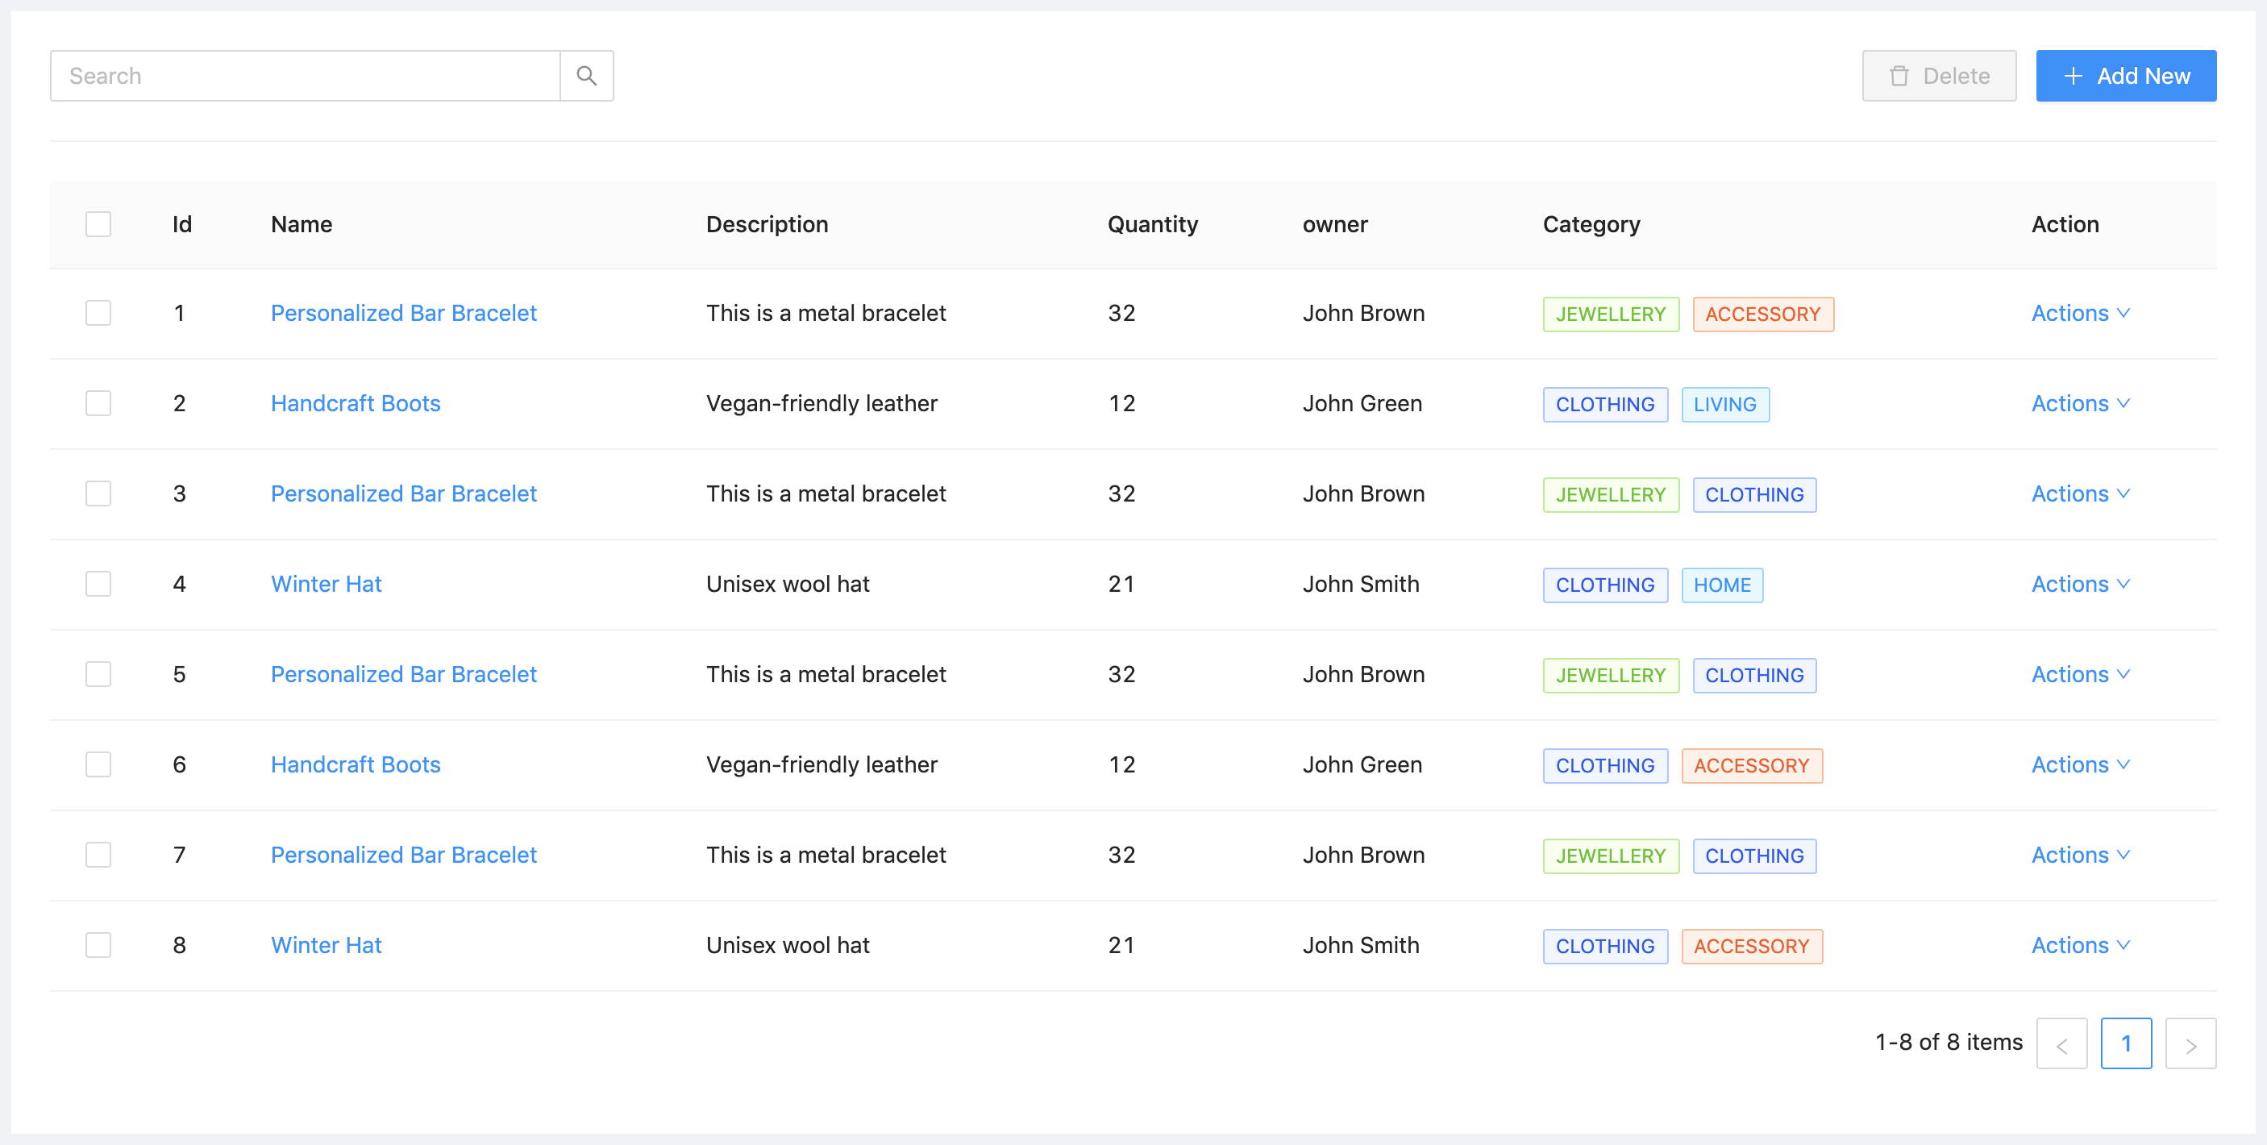Click the Delete trash icon button
This screenshot has width=2267, height=1145.
click(x=1938, y=76)
